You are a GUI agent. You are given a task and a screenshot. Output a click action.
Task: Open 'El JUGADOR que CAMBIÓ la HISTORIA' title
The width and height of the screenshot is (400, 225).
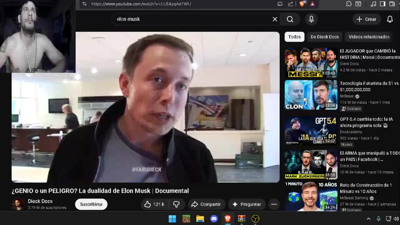coord(370,54)
